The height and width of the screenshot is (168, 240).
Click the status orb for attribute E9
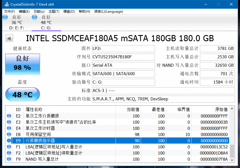pyautogui.click(x=9, y=141)
